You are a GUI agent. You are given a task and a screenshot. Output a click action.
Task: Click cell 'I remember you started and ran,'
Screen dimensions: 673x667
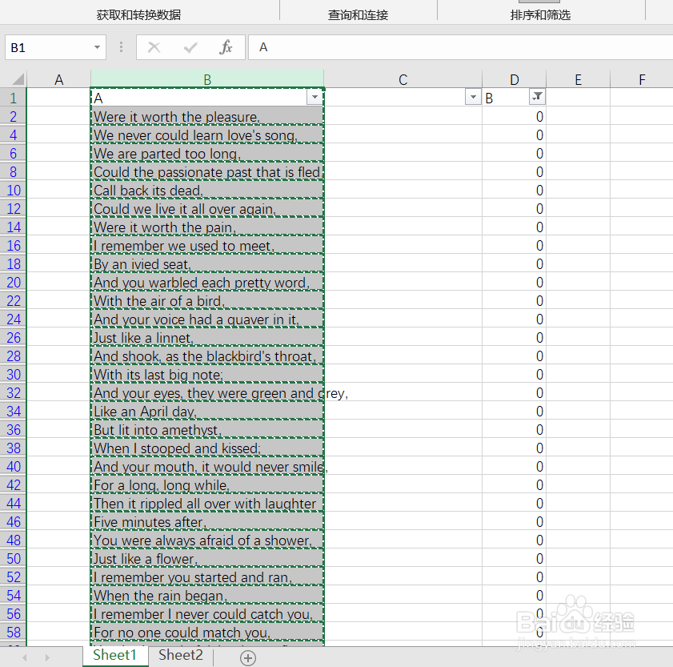207,577
